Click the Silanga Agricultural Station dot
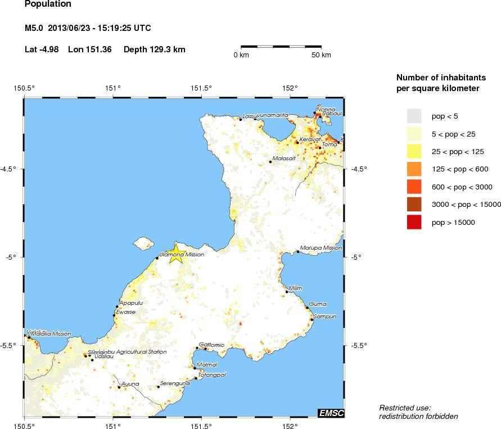 (x=85, y=356)
